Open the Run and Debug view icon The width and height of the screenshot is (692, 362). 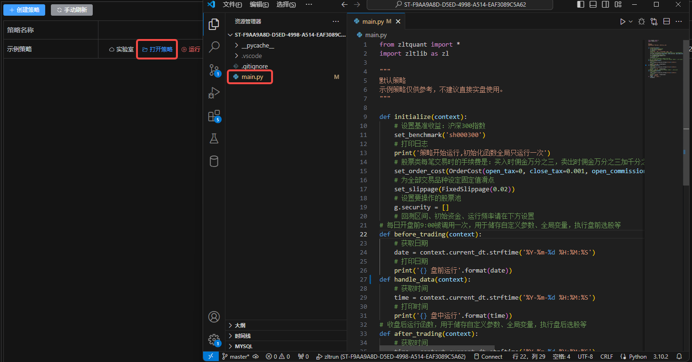tap(214, 93)
